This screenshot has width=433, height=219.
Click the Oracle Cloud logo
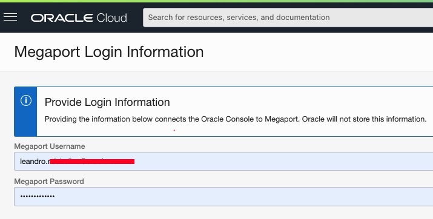[x=79, y=18]
